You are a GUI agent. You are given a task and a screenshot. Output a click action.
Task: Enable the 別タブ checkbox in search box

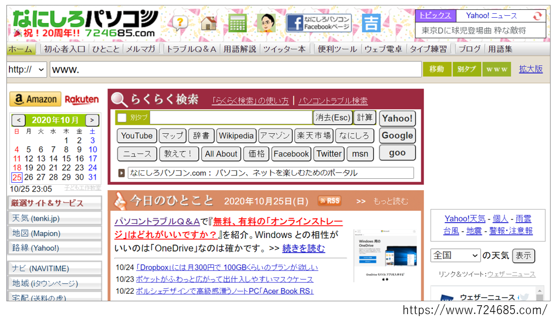click(x=122, y=118)
